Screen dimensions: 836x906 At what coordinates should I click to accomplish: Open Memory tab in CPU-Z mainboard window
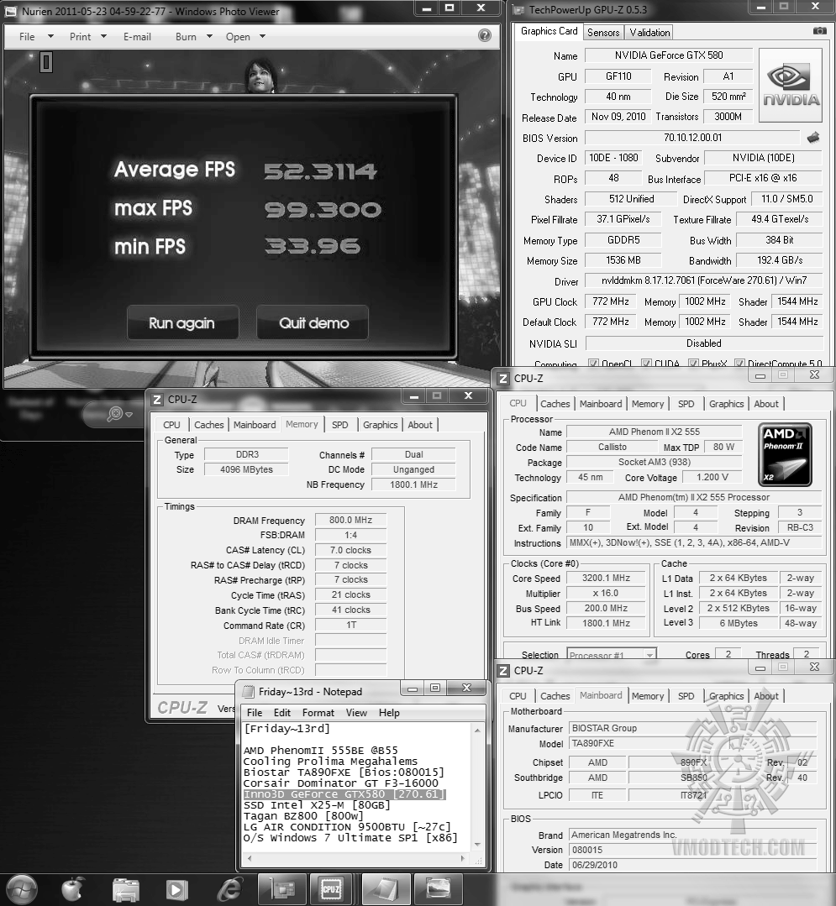pyautogui.click(x=648, y=696)
